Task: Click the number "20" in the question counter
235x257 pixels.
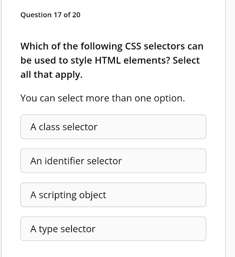Action: (x=76, y=15)
